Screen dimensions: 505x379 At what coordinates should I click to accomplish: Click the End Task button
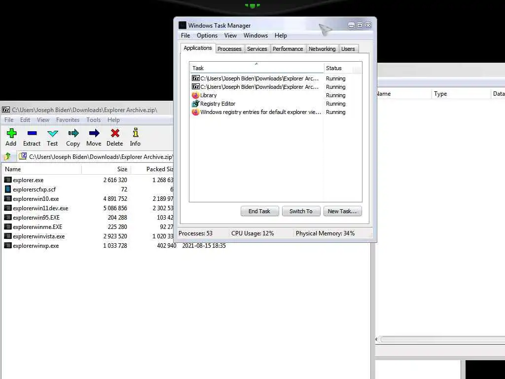pyautogui.click(x=259, y=211)
